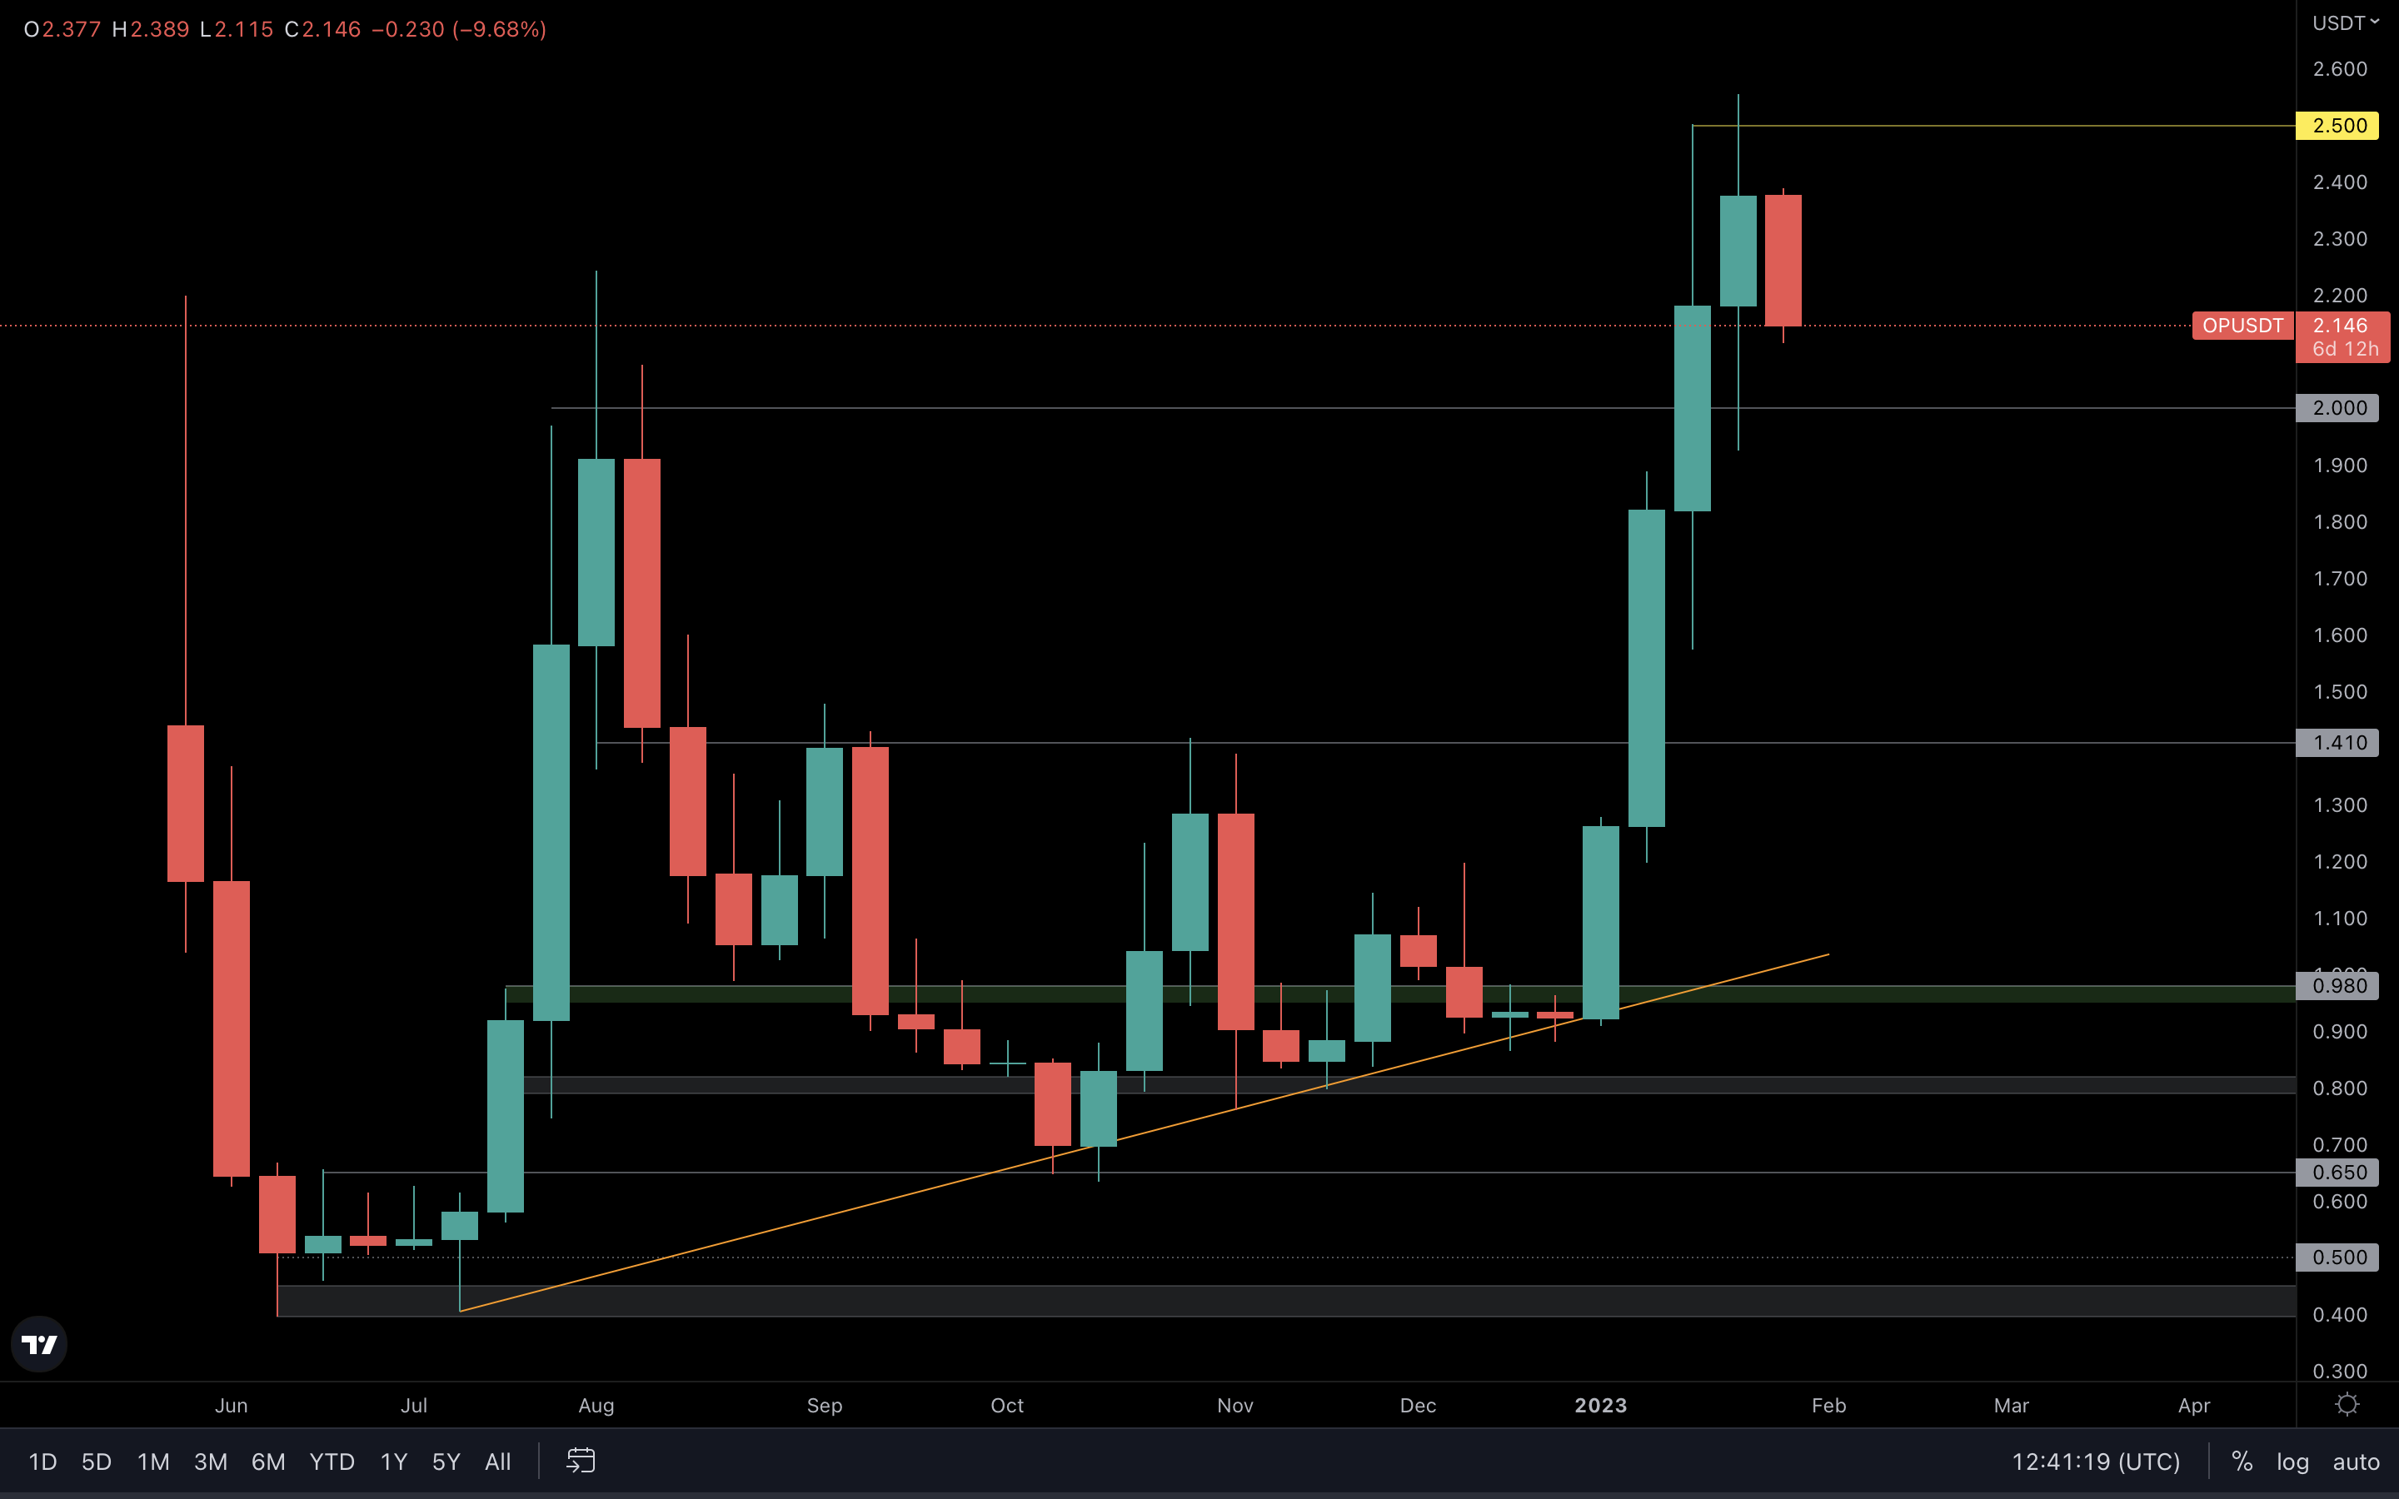Toggle percent scale mode
Viewport: 2399px width, 1499px height.
point(2242,1462)
